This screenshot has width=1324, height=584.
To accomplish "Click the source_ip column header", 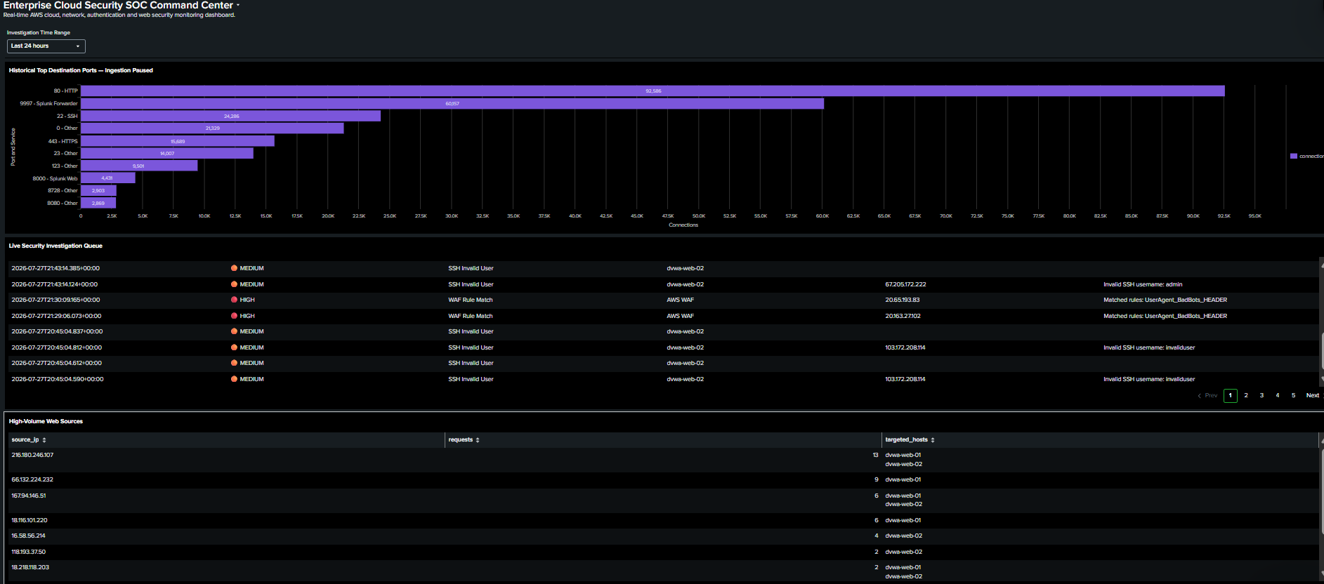I will (x=226, y=440).
